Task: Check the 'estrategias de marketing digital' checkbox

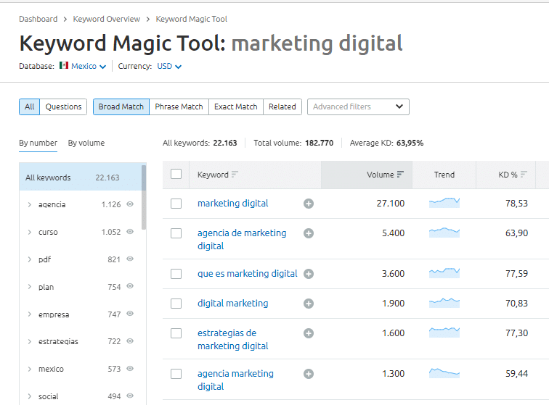Action: (176, 333)
